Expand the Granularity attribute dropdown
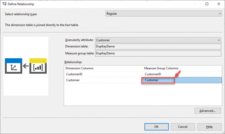 pos(219,40)
